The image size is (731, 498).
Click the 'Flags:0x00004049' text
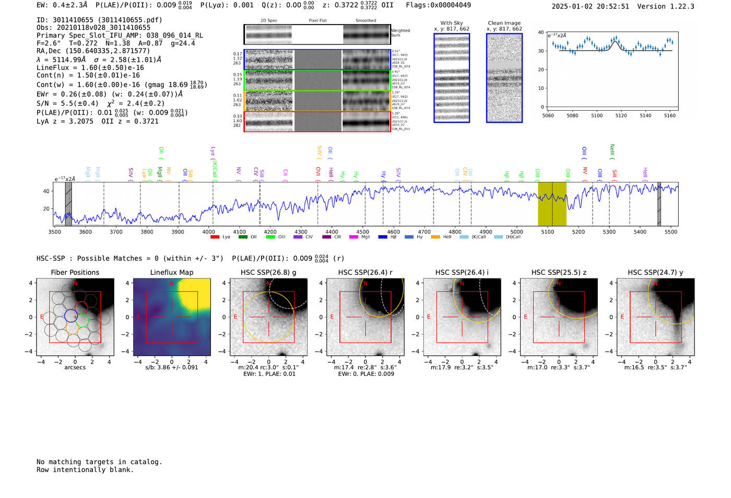pyautogui.click(x=438, y=5)
